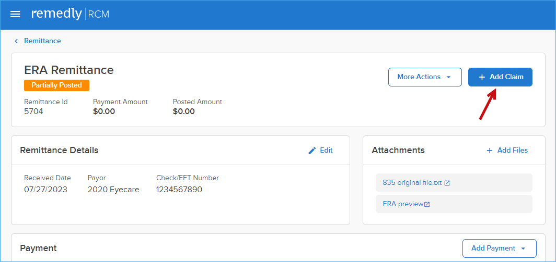Click the Partially Posted status badge
This screenshot has height=262, width=556.
(x=57, y=85)
